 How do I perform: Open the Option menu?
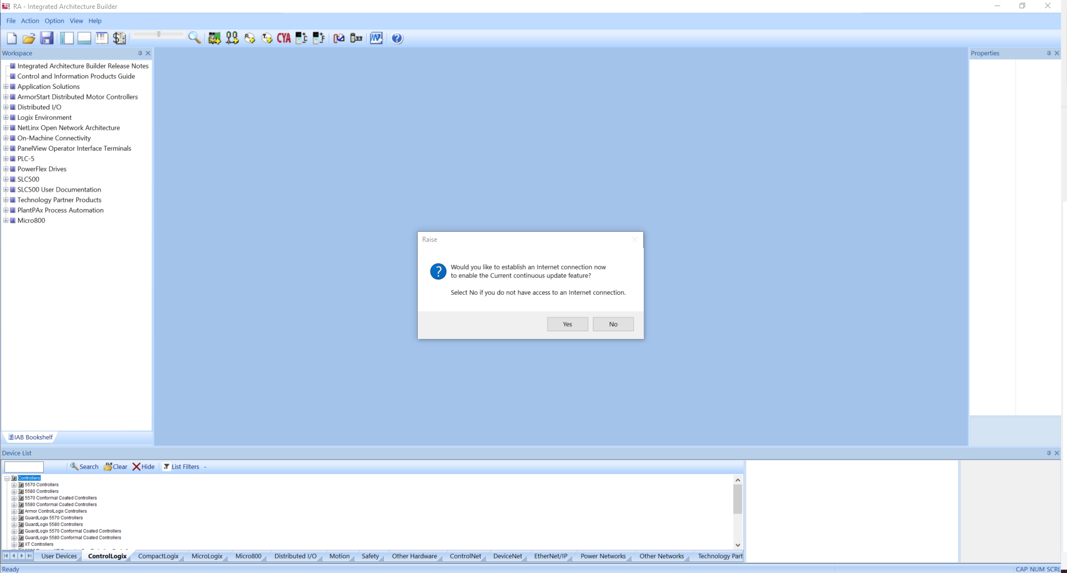(54, 21)
